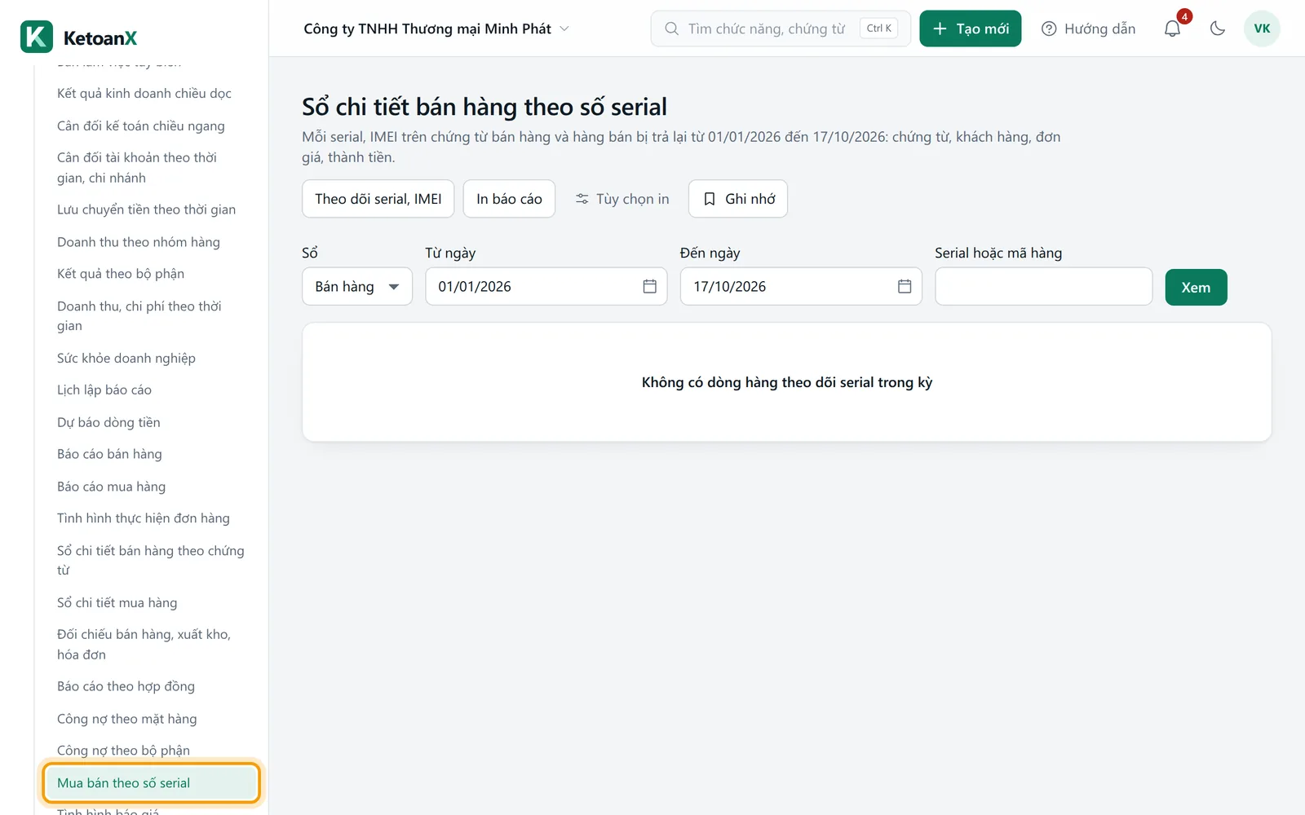Open the notifications bell

pyautogui.click(x=1172, y=29)
